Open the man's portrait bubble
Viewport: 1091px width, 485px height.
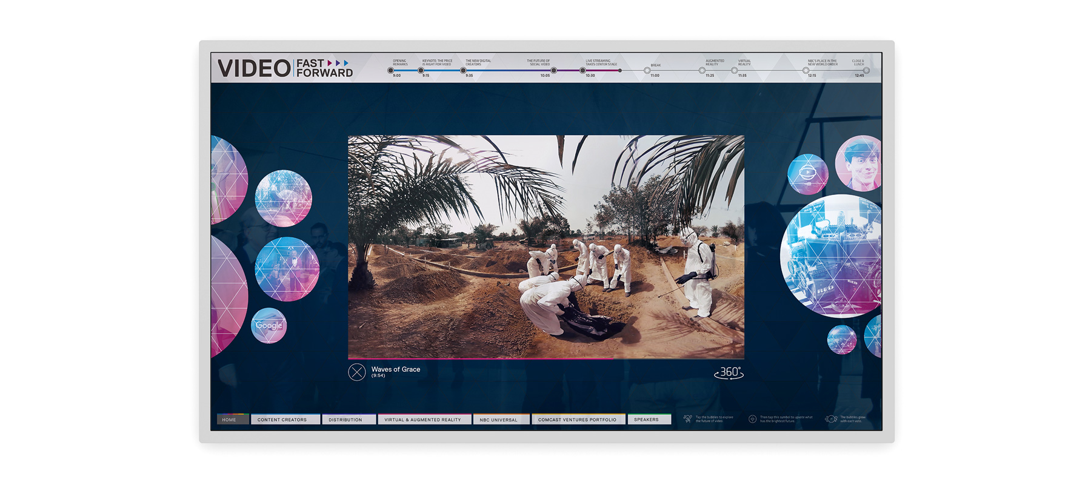point(859,163)
